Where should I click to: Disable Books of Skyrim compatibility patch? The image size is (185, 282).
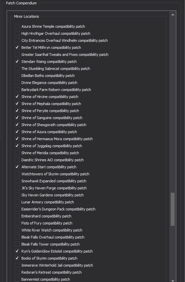click(17, 258)
